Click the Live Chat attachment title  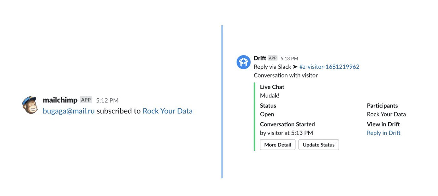tap(272, 87)
